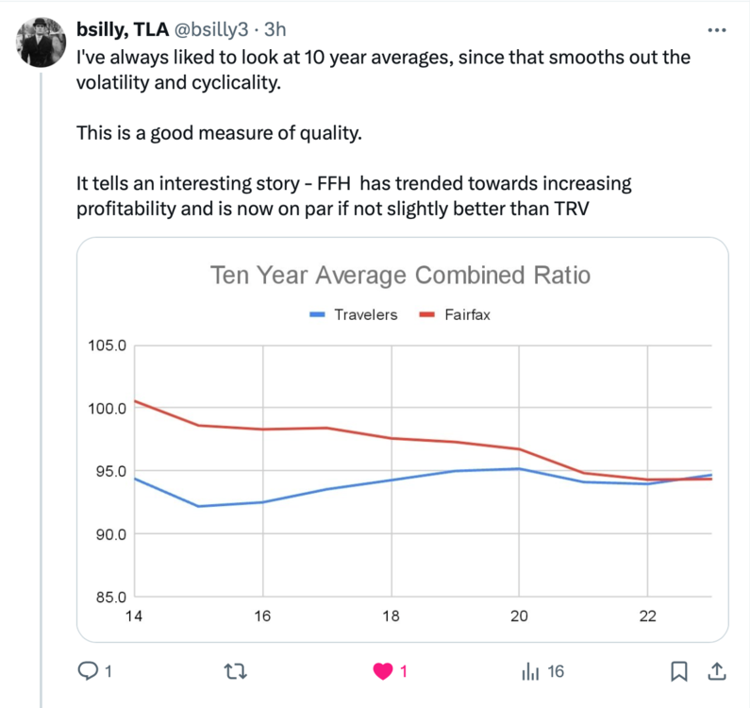This screenshot has width=750, height=708.
Task: Click the red Fairfax legend swatch
Action: click(427, 314)
